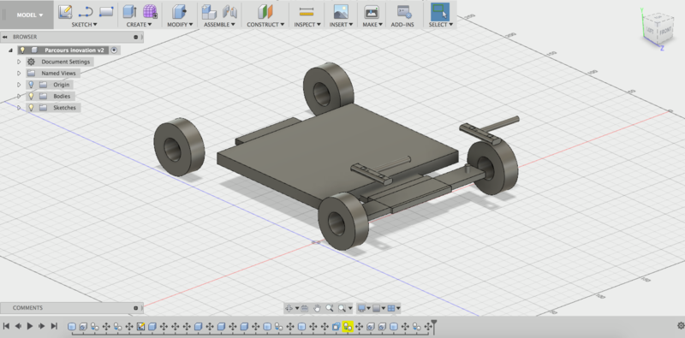Expand the Named Views tree node
Viewport: 685px width, 338px height.
[19, 74]
